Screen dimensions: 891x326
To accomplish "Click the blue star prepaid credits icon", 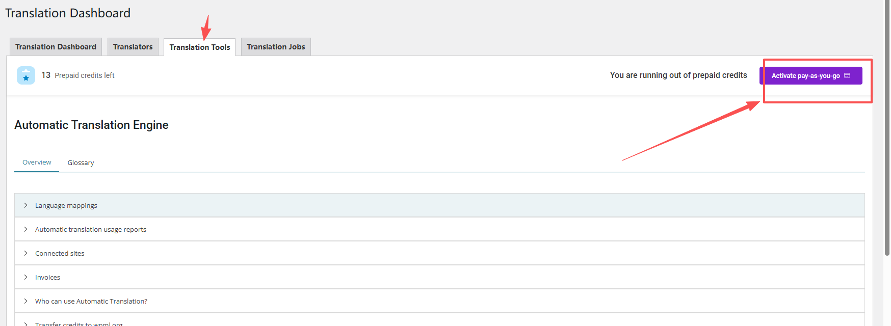I will 26,75.
